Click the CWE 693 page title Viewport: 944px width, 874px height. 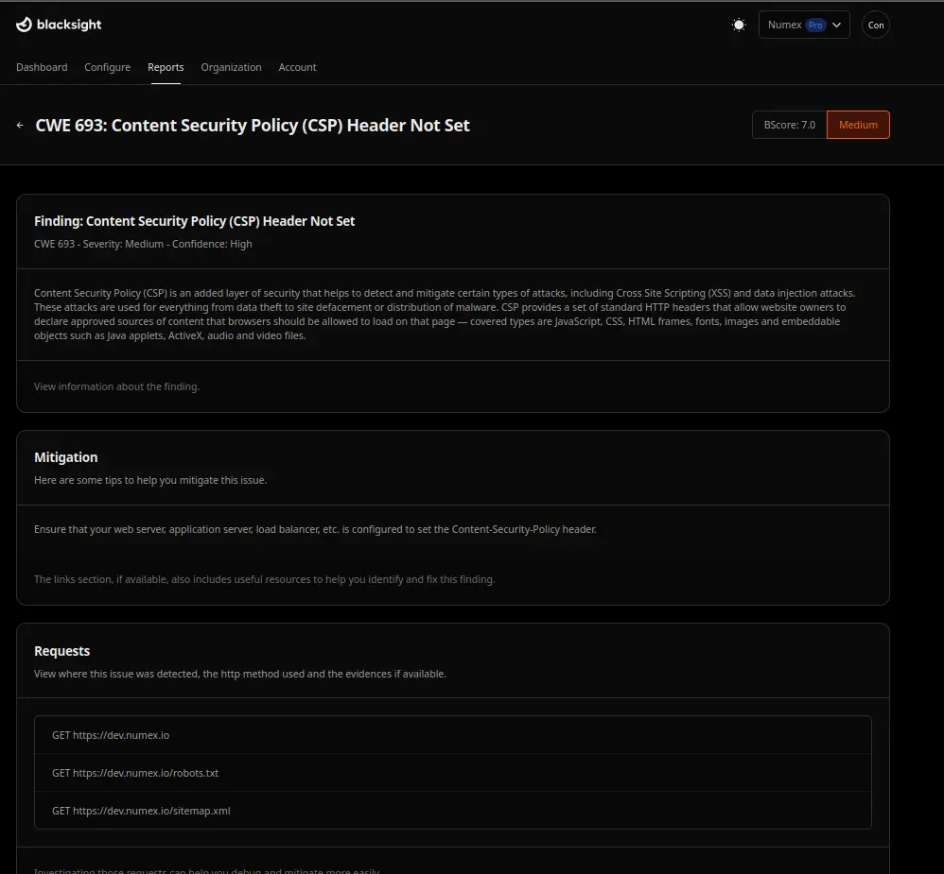pos(253,126)
